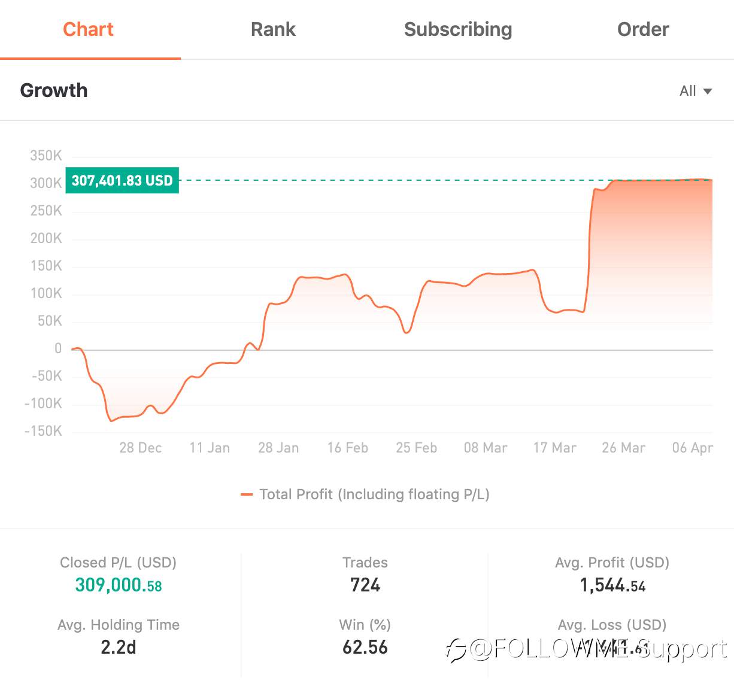Viewport: 734px width, 686px height.
Task: Open the All time range dropdown
Action: pyautogui.click(x=696, y=91)
